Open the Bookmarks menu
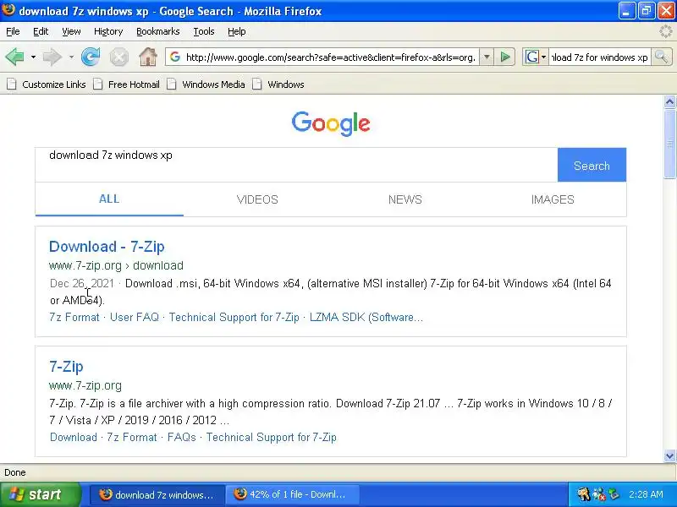Image resolution: width=677 pixels, height=507 pixels. point(158,31)
